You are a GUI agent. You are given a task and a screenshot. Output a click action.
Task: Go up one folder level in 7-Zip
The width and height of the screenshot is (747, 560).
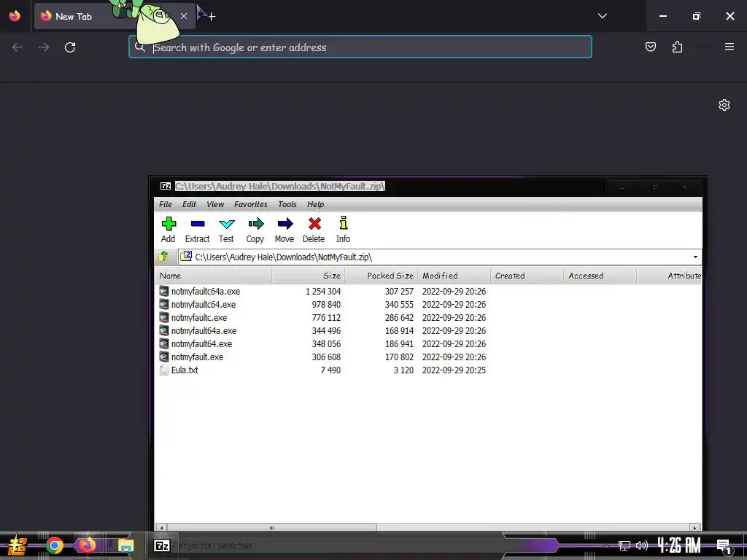(x=163, y=257)
